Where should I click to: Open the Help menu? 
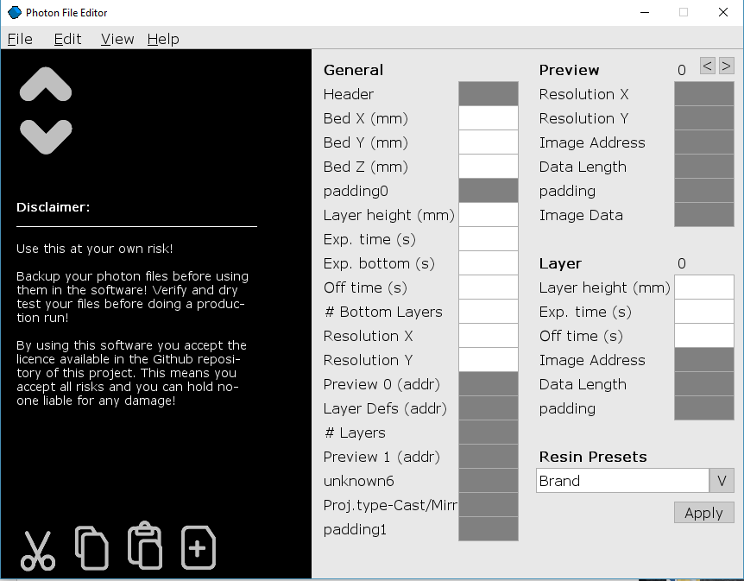[163, 39]
